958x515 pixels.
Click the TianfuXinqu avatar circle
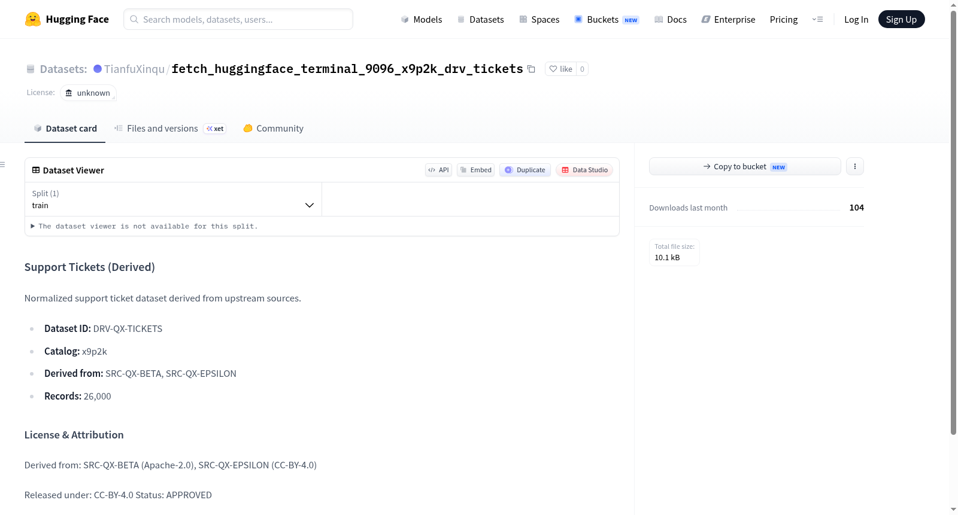click(x=98, y=69)
